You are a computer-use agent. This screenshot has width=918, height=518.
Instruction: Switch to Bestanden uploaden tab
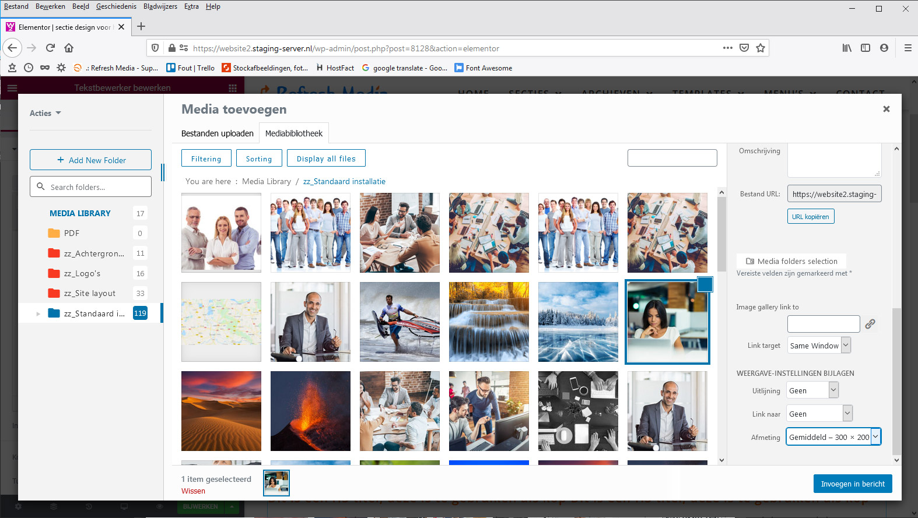pyautogui.click(x=217, y=133)
